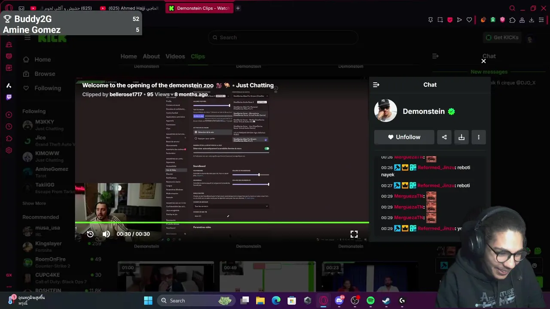The image size is (550, 309).
Task: Open Easy Setup sliders icon
Action: [541, 20]
